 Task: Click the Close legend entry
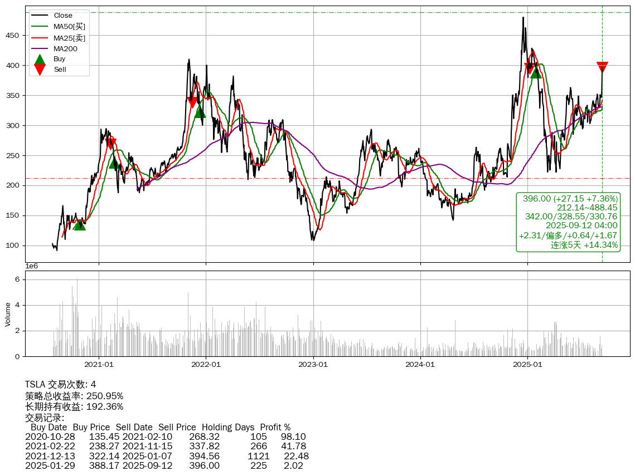coord(63,16)
